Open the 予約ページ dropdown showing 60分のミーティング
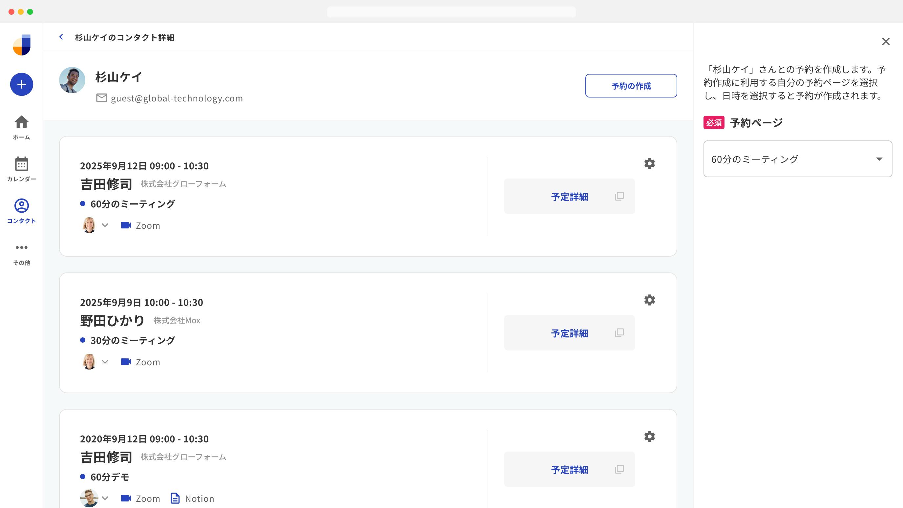The width and height of the screenshot is (903, 508). pos(797,159)
